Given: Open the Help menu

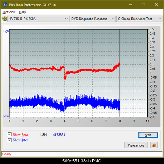Looking at the screenshot, I should pos(22,12).
